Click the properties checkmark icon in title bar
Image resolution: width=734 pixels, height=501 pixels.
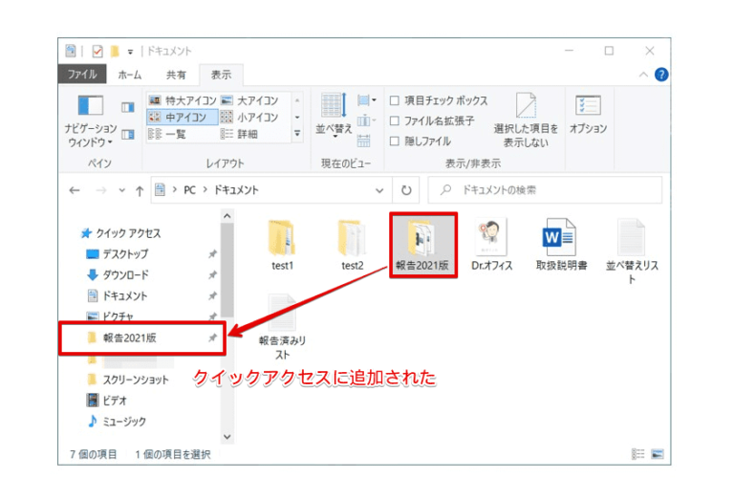tap(97, 51)
